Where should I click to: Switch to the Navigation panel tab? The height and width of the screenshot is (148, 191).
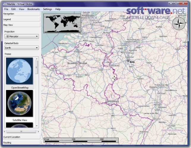21,14
